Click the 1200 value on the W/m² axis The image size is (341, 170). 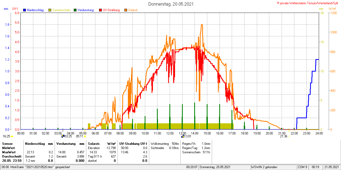pyautogui.click(x=334, y=13)
